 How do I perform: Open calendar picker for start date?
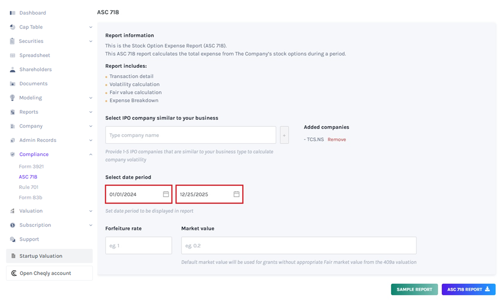[166, 194]
